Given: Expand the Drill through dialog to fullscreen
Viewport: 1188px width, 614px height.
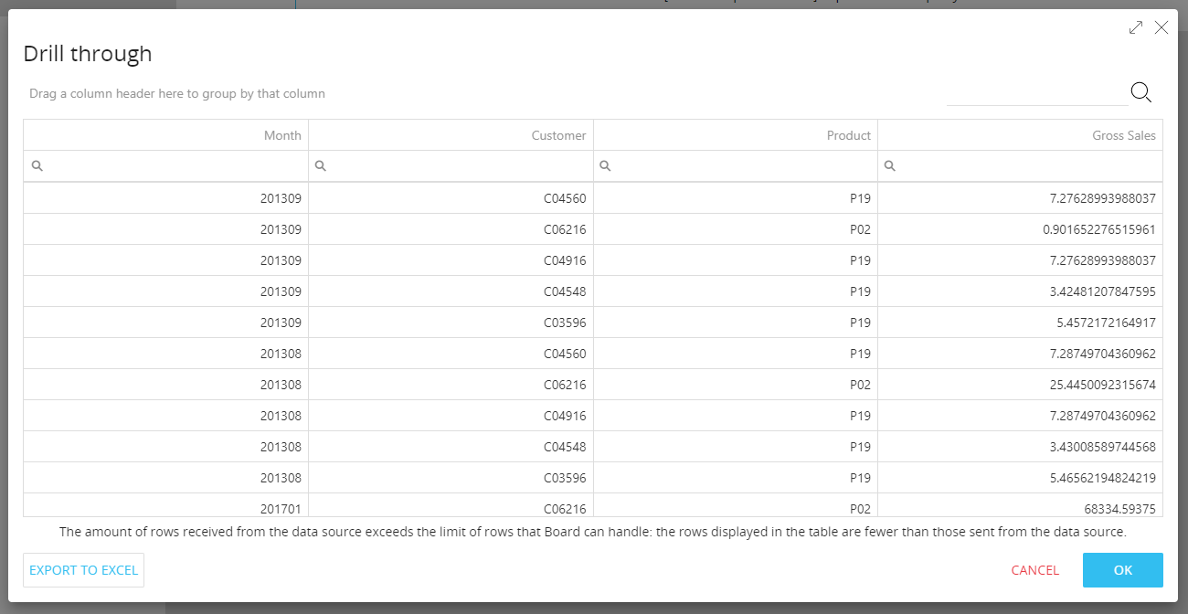Looking at the screenshot, I should point(1136,27).
